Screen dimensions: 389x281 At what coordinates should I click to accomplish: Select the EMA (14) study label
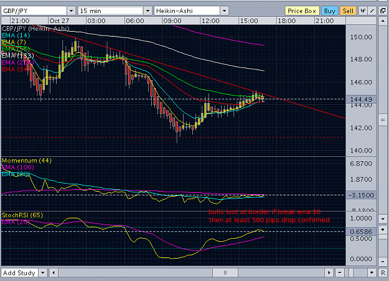pyautogui.click(x=16, y=35)
